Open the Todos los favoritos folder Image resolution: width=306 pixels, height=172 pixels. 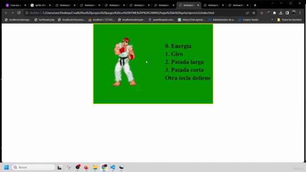(289, 20)
